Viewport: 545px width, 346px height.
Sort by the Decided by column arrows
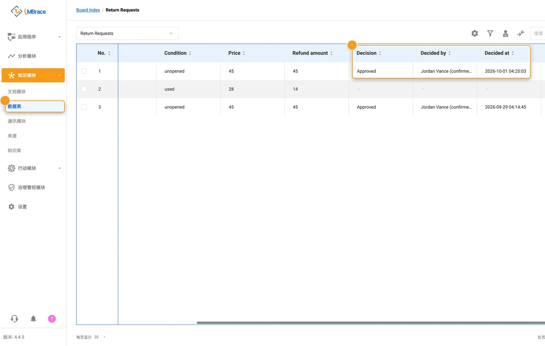coord(450,53)
